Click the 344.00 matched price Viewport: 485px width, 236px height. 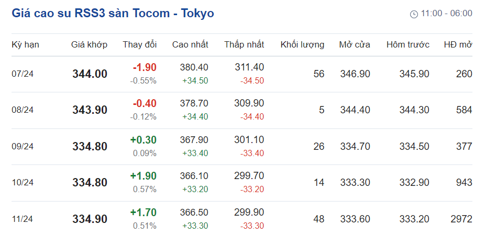click(90, 74)
